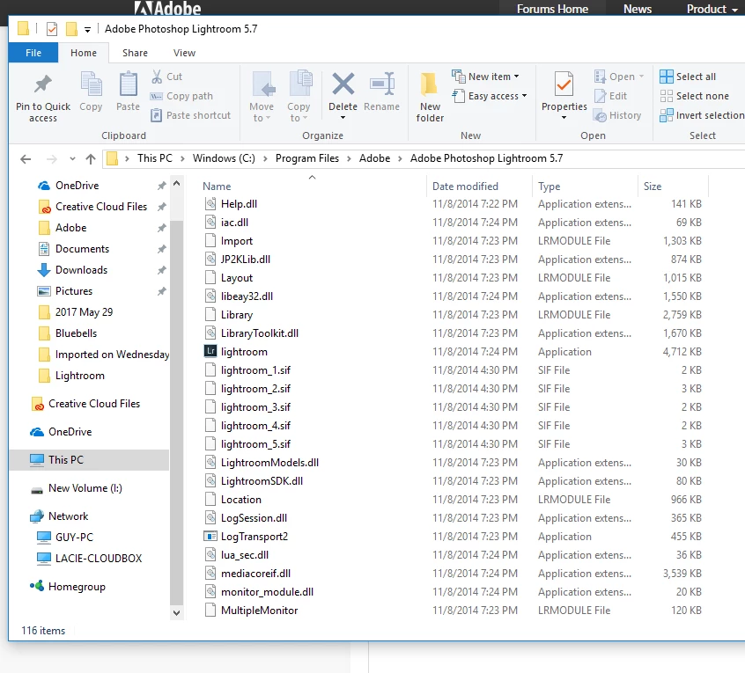Expand chevron after This PC breadcrumb
This screenshot has width=745, height=673.
(182, 159)
